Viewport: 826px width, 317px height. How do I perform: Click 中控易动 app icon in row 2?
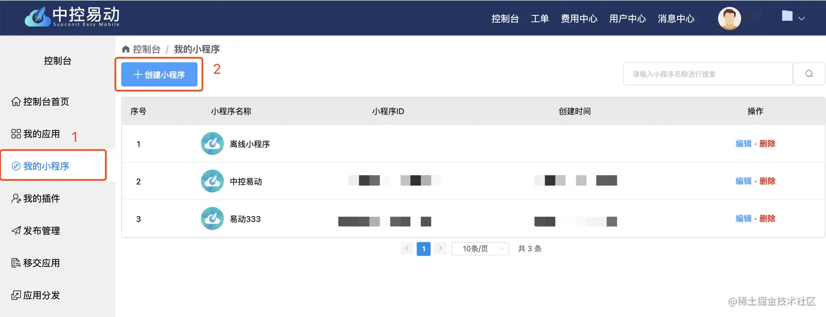[212, 181]
